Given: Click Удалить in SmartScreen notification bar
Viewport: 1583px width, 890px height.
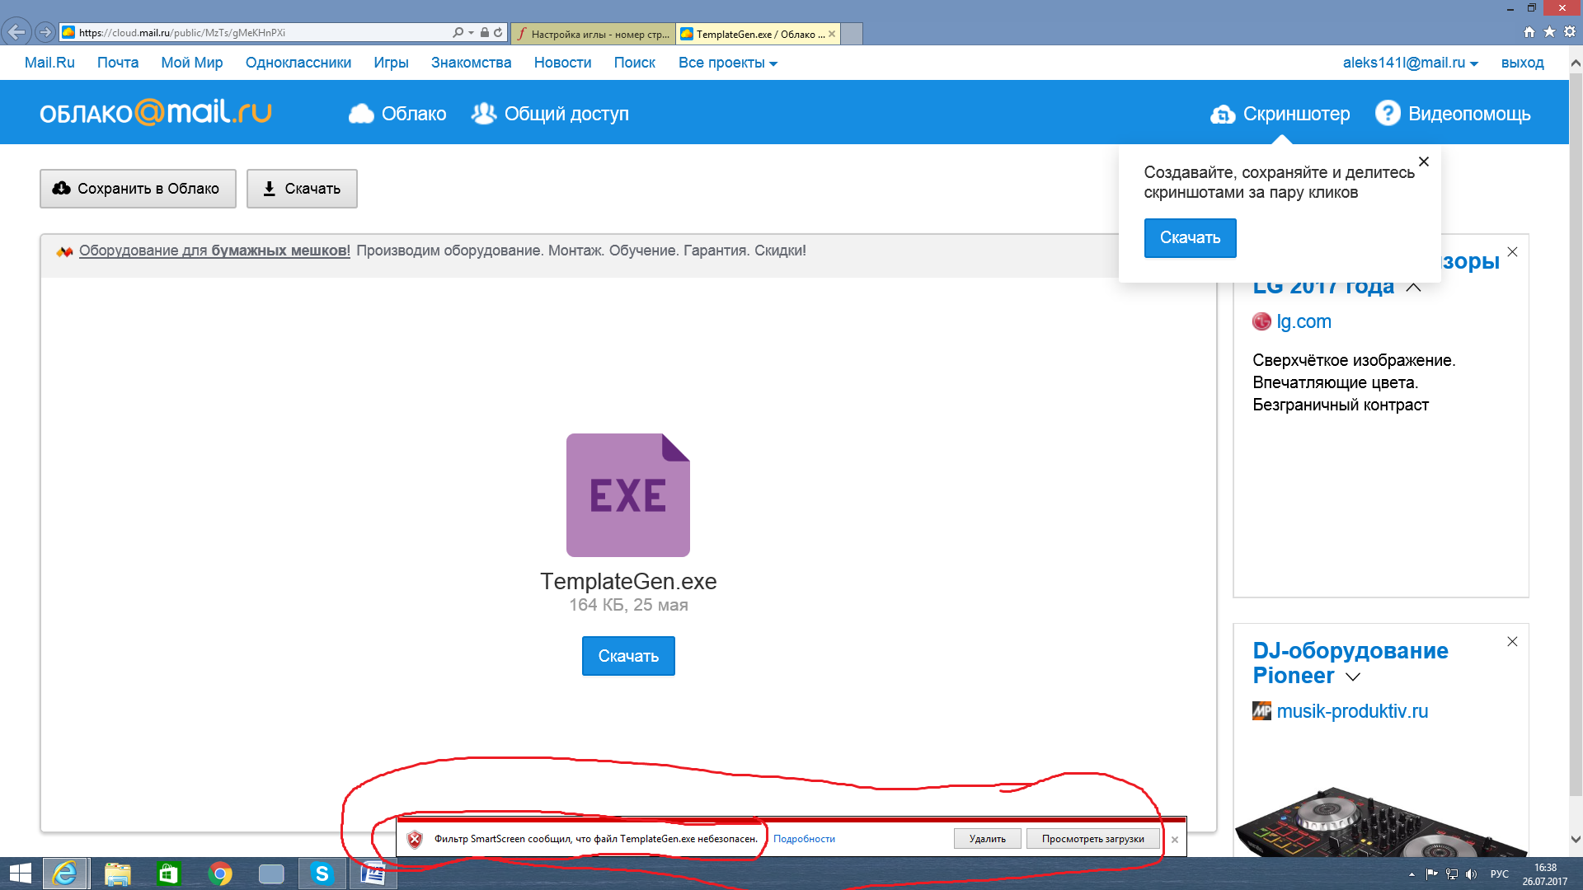Looking at the screenshot, I should click(987, 839).
